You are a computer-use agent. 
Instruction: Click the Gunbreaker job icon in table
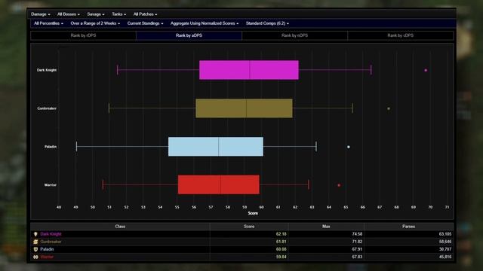tap(35, 242)
